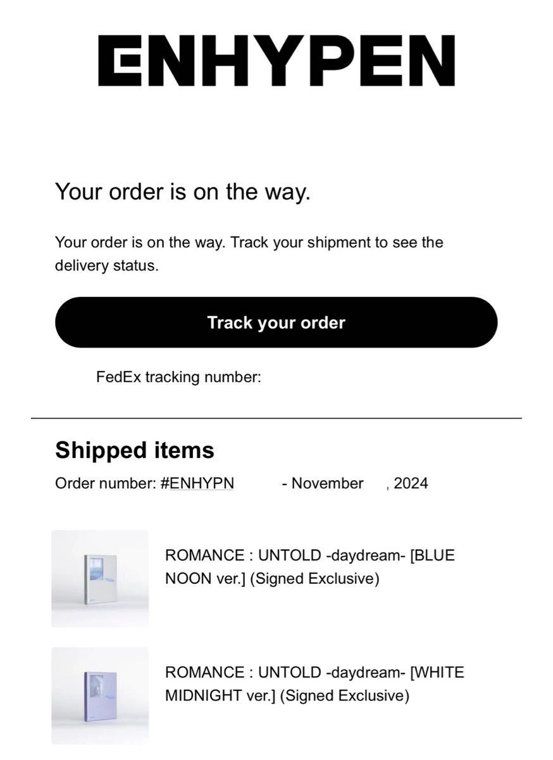This screenshot has width=553, height=760.
Task: Open the #ENHYPN order number link
Action: [x=197, y=483]
